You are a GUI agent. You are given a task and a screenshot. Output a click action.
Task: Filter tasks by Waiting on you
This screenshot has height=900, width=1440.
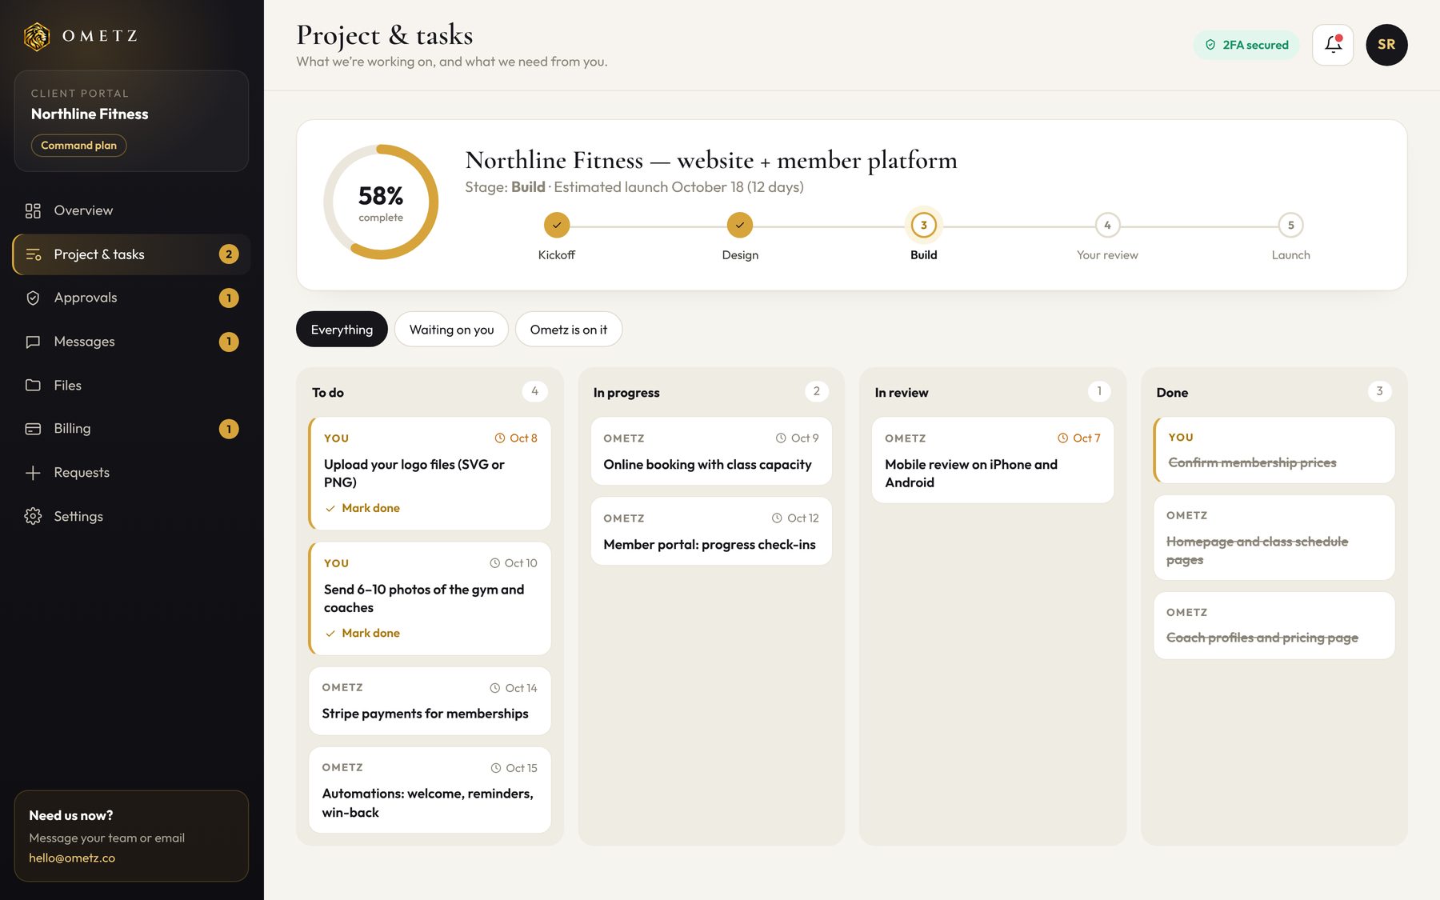tap(451, 330)
